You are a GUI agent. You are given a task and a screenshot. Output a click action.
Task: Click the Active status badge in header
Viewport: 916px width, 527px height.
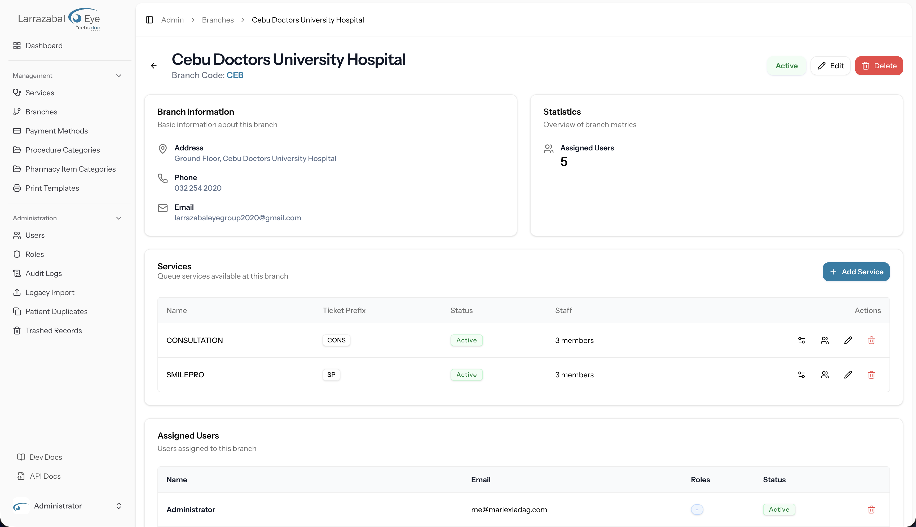point(786,65)
